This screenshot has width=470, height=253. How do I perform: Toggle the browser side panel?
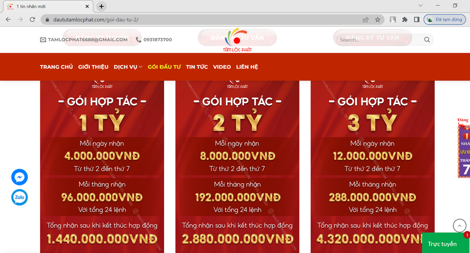[x=417, y=20]
